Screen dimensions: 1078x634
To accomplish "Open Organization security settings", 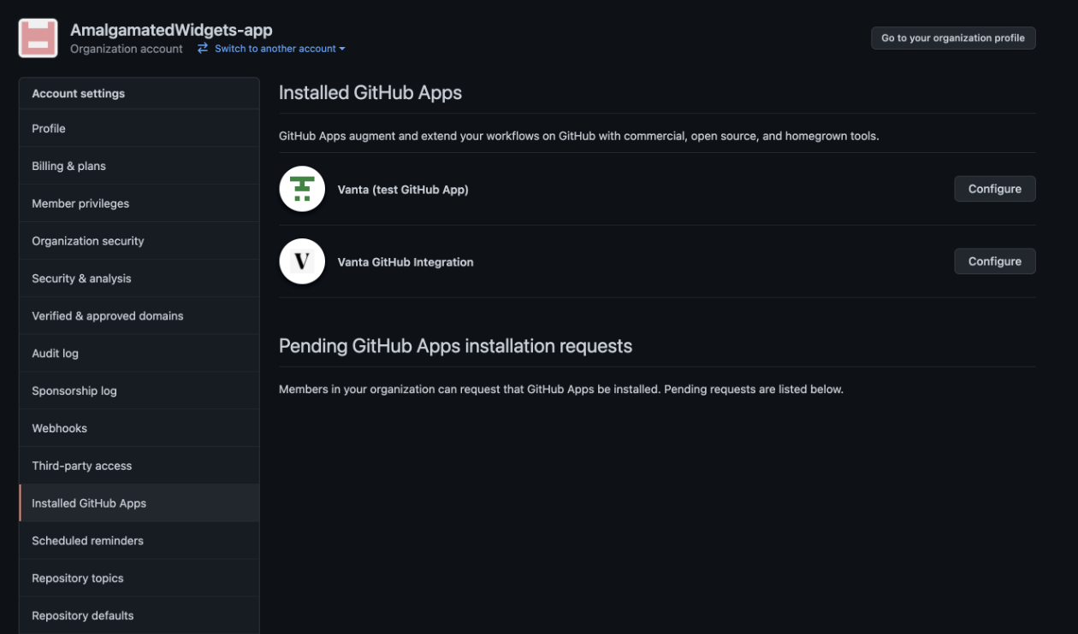I will (x=139, y=241).
